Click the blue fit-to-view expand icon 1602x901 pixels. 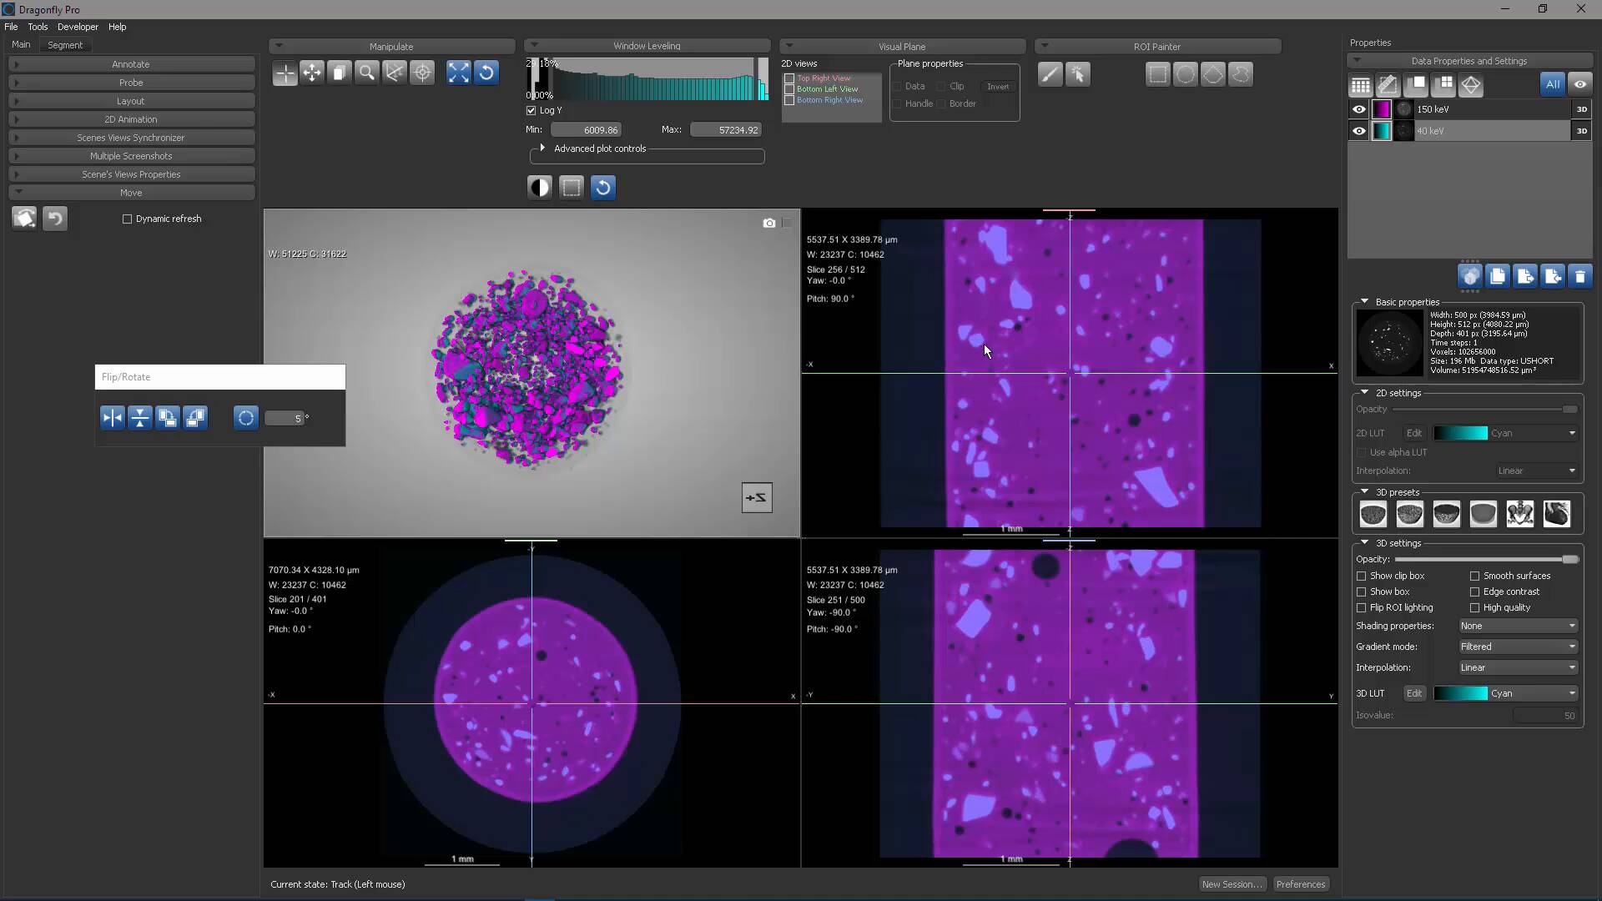point(458,73)
